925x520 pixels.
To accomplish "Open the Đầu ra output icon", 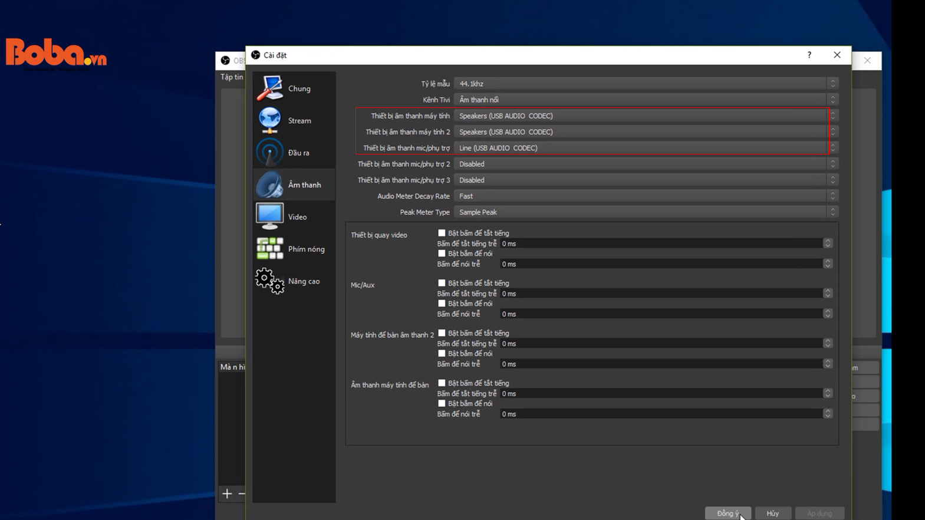I will 270,153.
